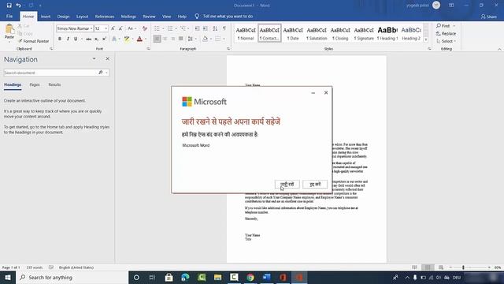Click Find in Editing group
504x284 pixels.
(x=443, y=26)
